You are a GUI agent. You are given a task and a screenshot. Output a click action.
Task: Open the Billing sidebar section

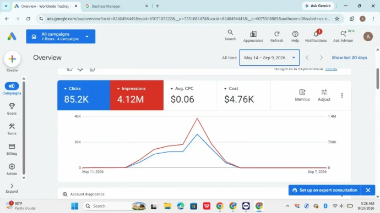(12, 149)
